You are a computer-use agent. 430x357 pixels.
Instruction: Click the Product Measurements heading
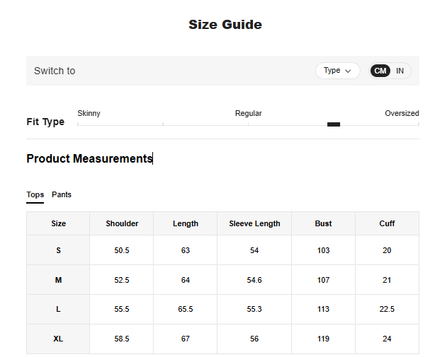[x=89, y=158]
